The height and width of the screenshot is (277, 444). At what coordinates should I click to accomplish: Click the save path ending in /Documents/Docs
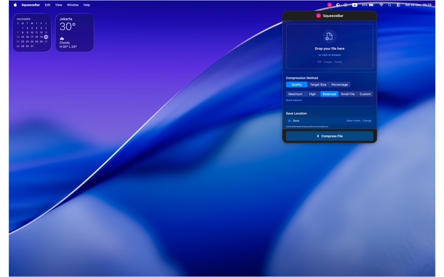(x=307, y=127)
